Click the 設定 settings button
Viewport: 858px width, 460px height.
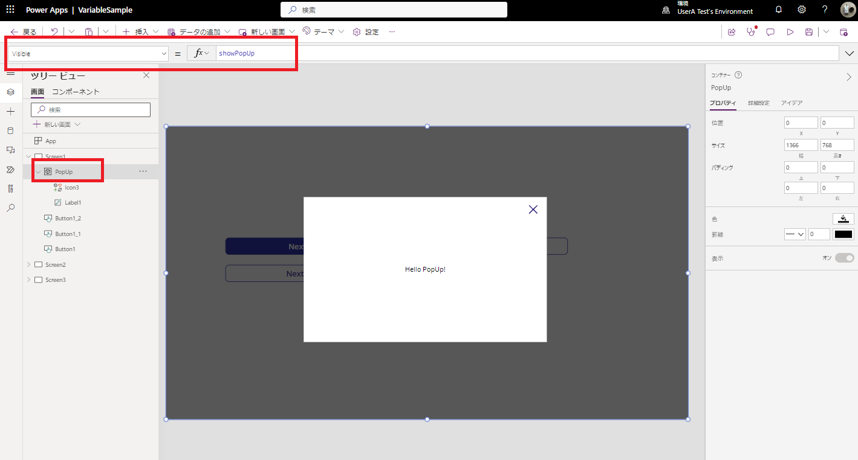pyautogui.click(x=366, y=32)
